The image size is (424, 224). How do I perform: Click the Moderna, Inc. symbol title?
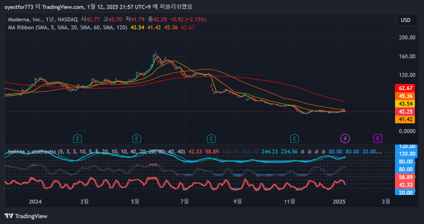point(26,19)
